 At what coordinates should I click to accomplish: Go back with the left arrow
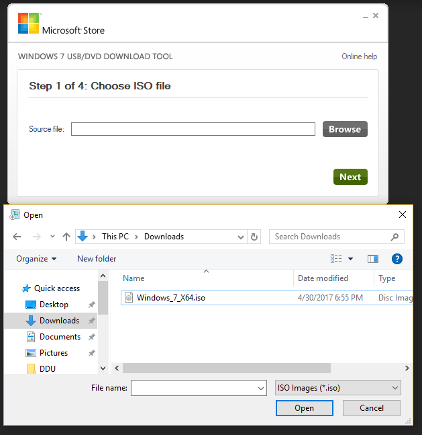17,237
